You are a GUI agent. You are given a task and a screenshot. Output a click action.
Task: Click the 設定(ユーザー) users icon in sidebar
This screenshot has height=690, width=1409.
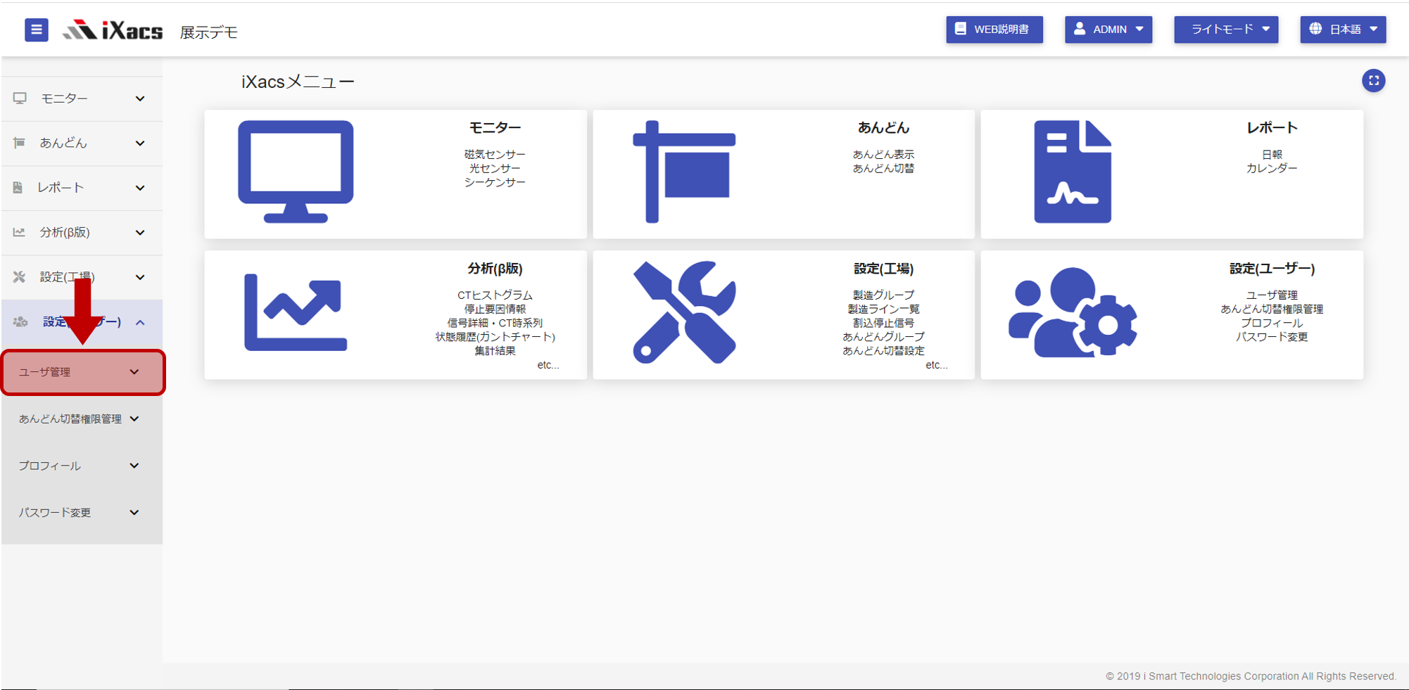tap(20, 321)
